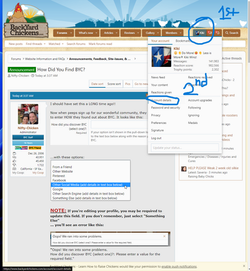Open the My Coop link
This screenshot has height=271, width=250.
pos(38,173)
